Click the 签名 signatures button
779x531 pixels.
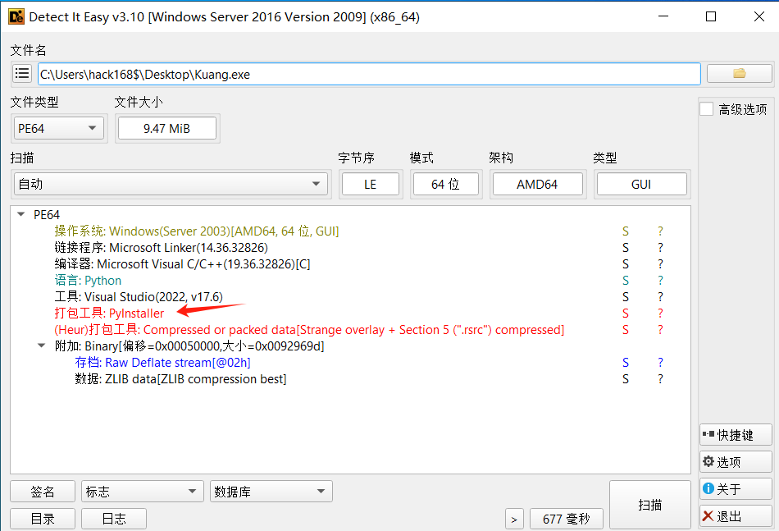43,492
